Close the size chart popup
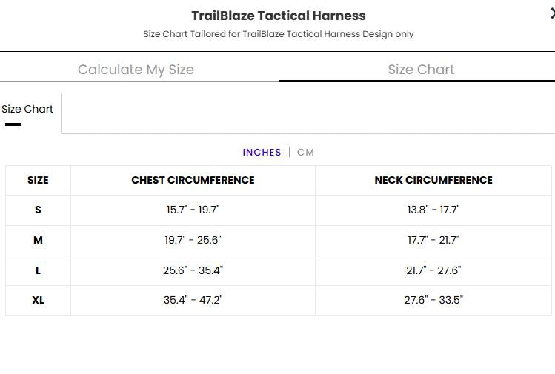This screenshot has width=555, height=374. [551, 13]
